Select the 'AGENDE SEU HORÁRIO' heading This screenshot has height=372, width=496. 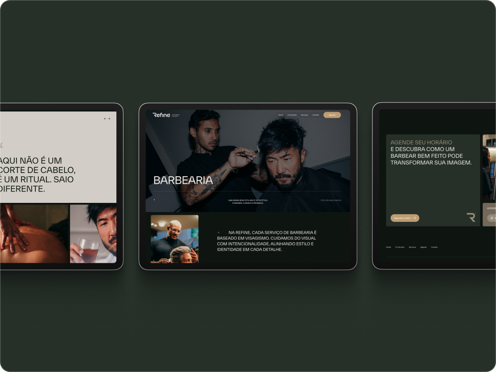coord(421,143)
